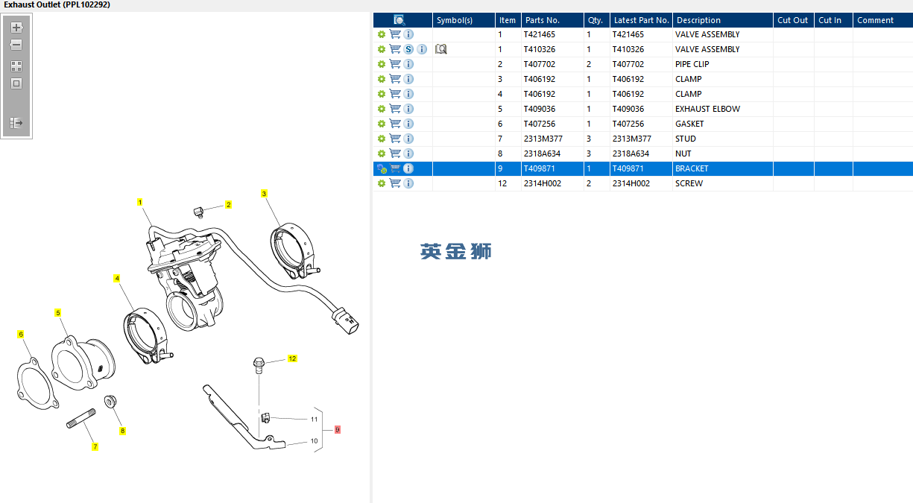Open info for 2314H002 screw
Image resolution: width=913 pixels, height=503 pixels.
point(408,183)
